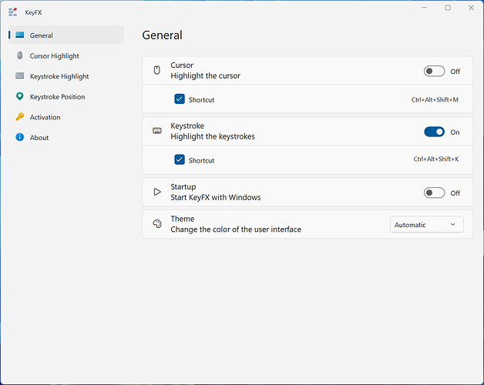Click the General monitor icon in sidebar
The height and width of the screenshot is (385, 484).
[19, 35]
